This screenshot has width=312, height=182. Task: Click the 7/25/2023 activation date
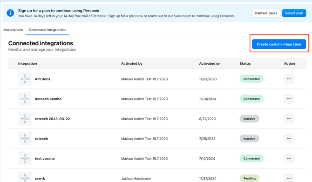(207, 139)
